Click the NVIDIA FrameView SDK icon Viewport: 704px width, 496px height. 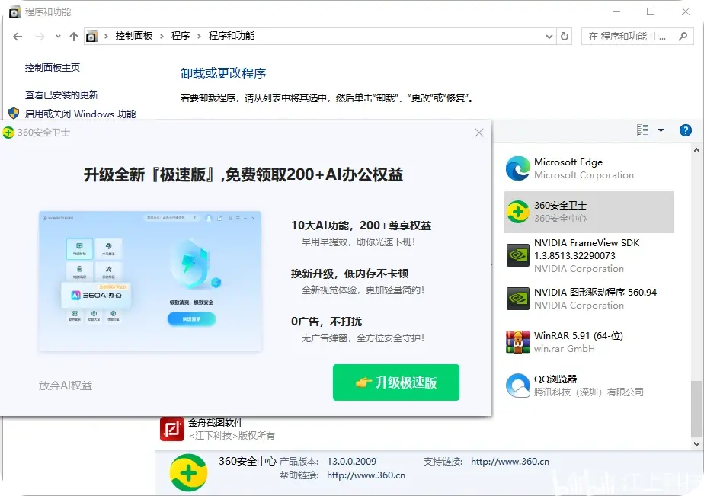[517, 255]
